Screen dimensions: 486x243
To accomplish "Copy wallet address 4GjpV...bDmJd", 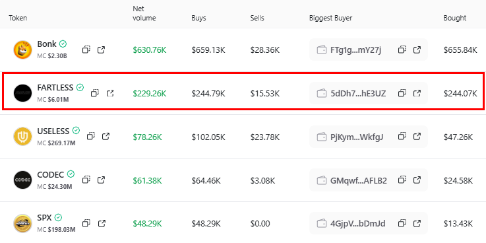I will click(402, 223).
